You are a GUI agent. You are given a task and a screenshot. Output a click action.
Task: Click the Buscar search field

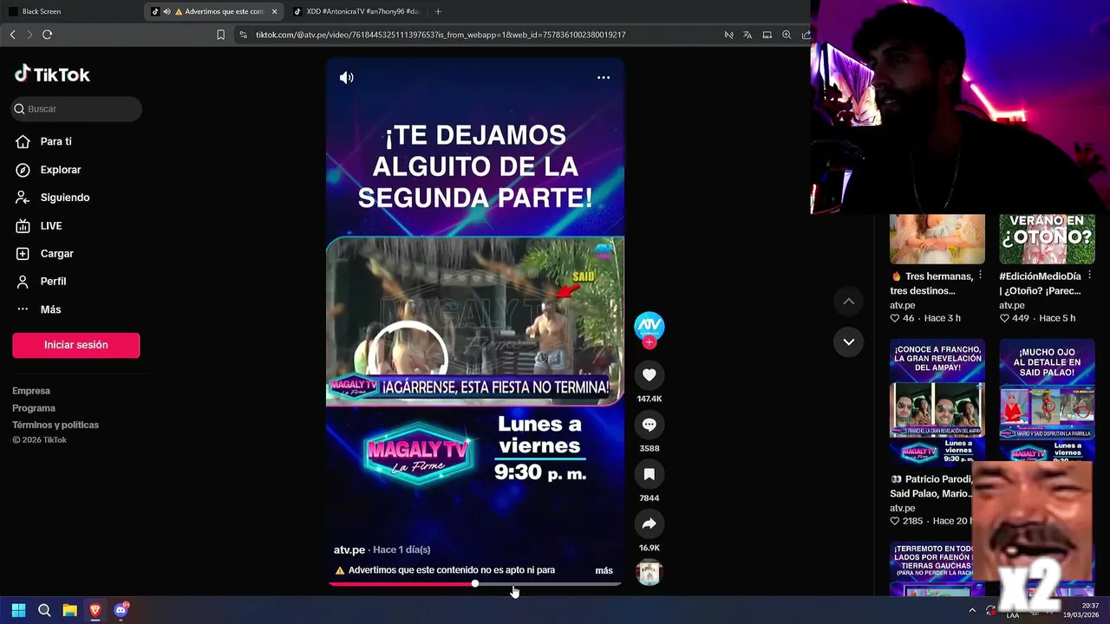76,109
